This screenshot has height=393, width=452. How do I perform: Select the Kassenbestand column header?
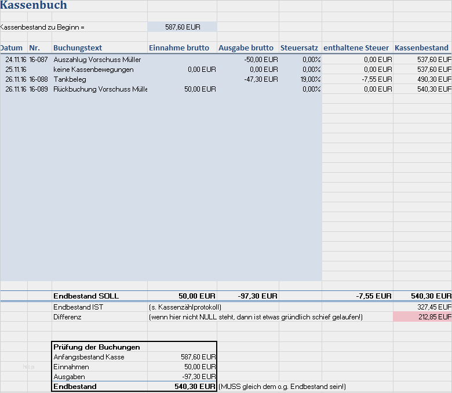[x=422, y=48]
